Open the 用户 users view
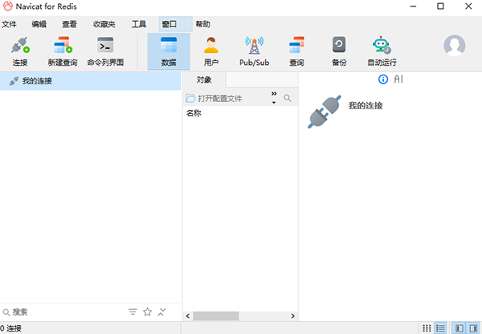Viewport: 482px width, 334px height. click(x=211, y=51)
